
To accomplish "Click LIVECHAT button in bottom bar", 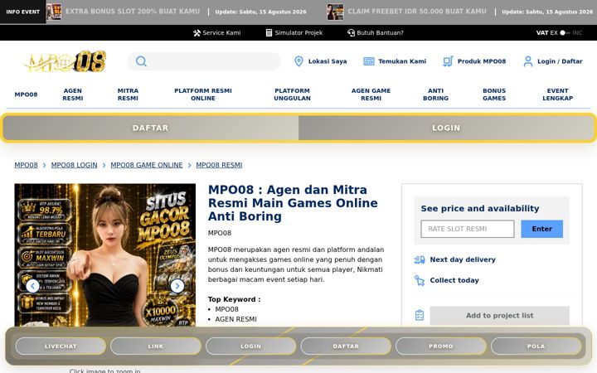I will tap(61, 346).
